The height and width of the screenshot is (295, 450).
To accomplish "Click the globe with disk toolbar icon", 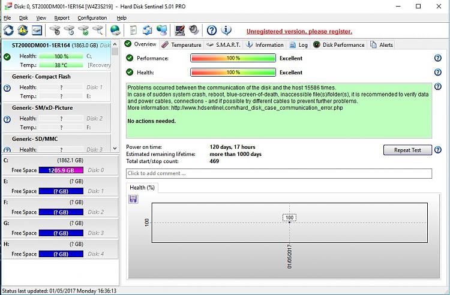I will (115, 30).
